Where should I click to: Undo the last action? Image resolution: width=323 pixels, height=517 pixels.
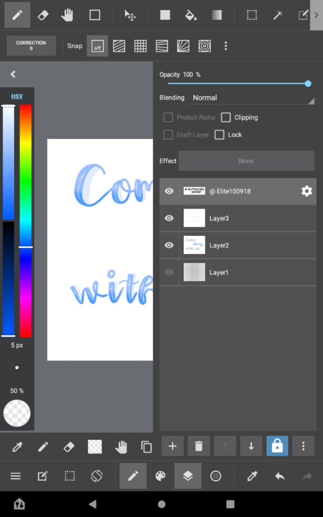point(280,476)
